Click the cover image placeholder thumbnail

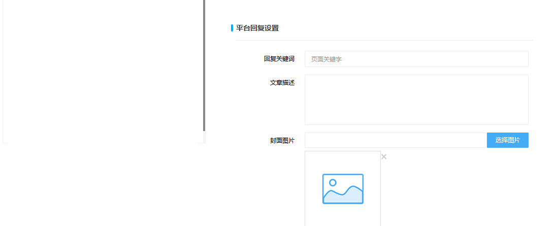pyautogui.click(x=343, y=188)
